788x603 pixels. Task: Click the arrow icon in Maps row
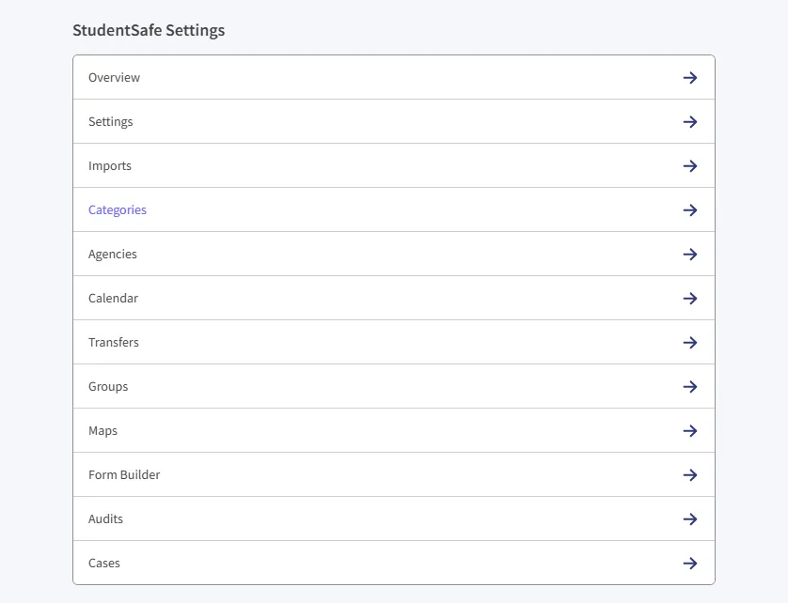click(x=690, y=431)
